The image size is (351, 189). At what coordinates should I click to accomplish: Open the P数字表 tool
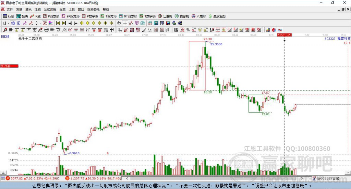pos(90,16)
